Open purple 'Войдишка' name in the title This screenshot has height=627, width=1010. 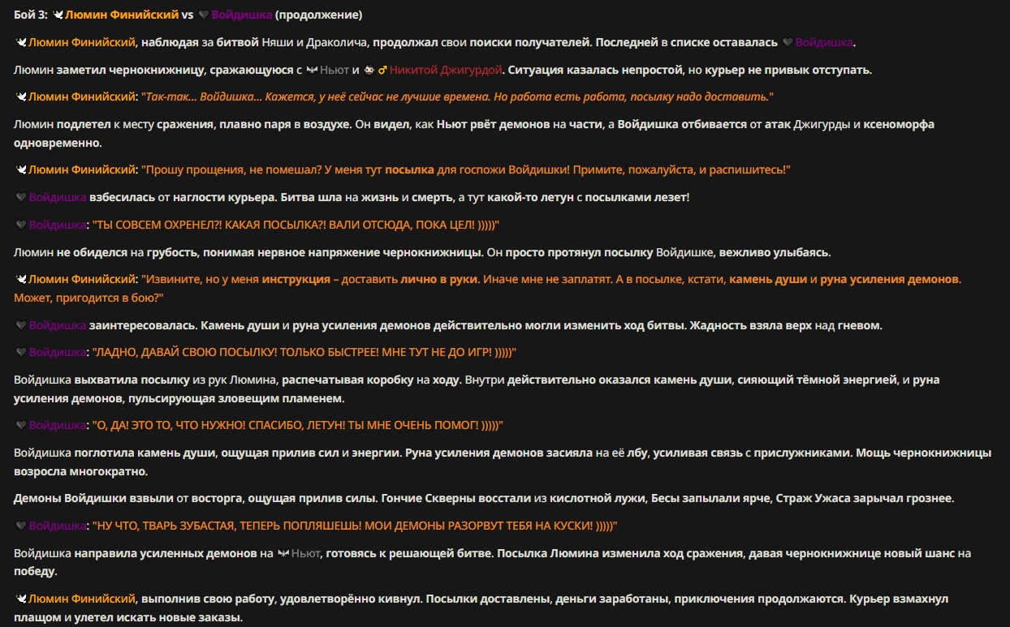[x=241, y=15]
